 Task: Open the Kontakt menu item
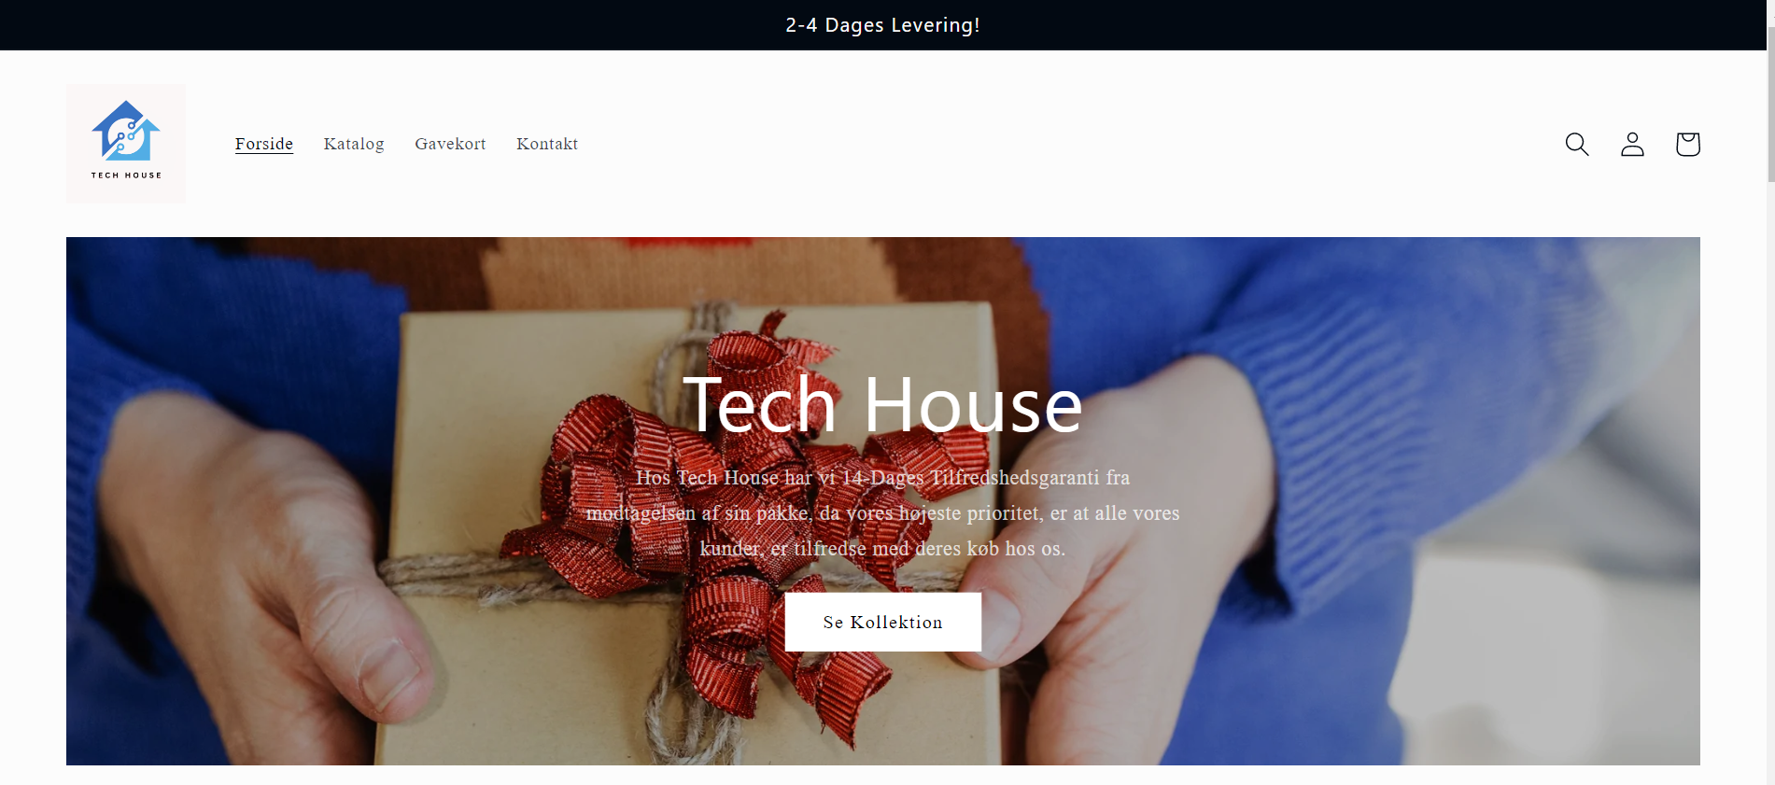[547, 144]
